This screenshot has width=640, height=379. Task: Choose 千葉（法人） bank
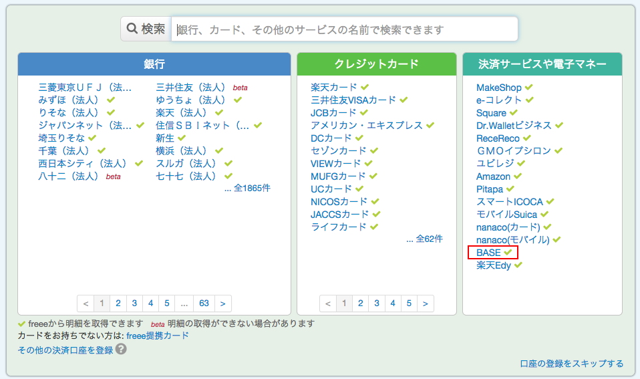pyautogui.click(x=64, y=150)
